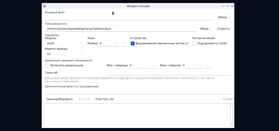Click the Токен HF input field
The height and width of the screenshot is (131, 279).
[169, 73]
